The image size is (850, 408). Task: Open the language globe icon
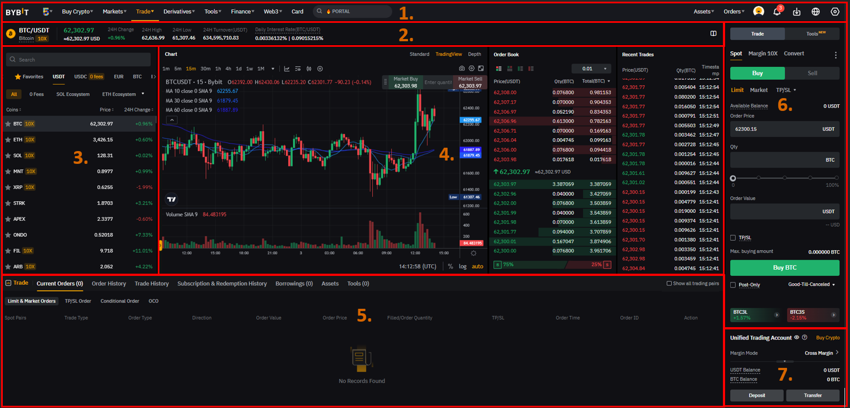(815, 12)
